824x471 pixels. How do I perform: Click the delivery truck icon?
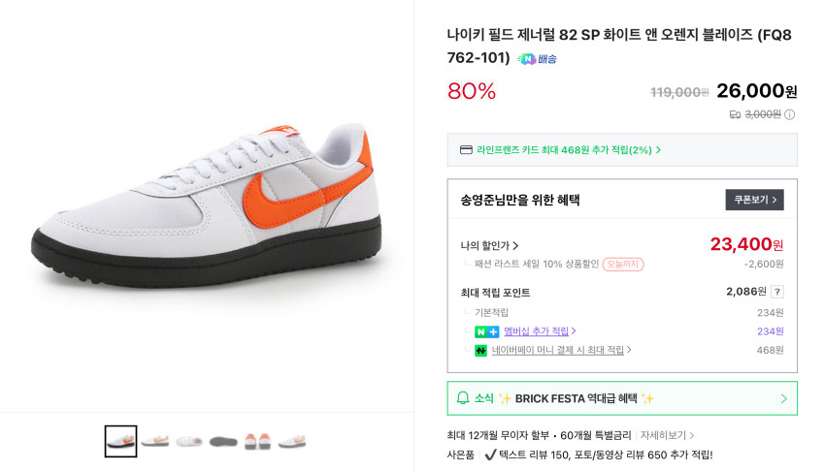coord(736,114)
